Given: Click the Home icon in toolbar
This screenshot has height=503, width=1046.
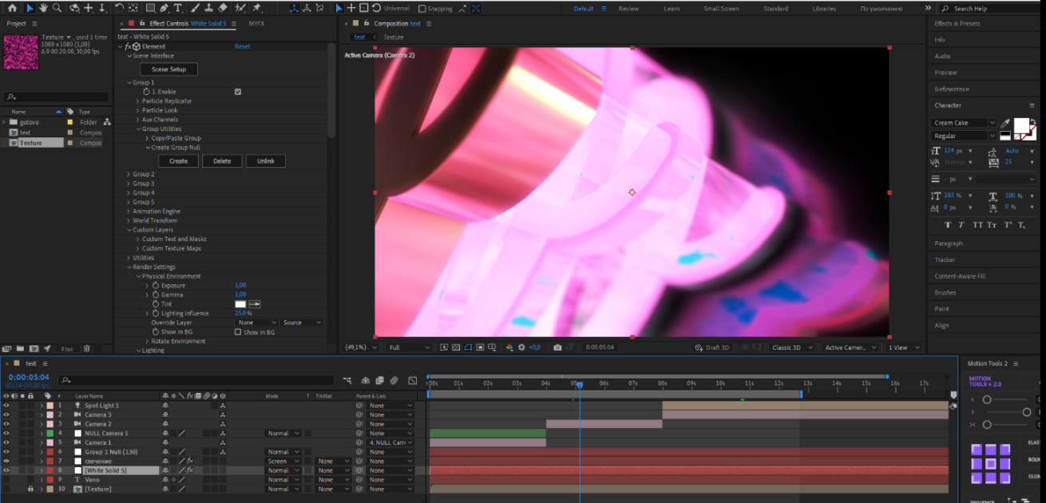Looking at the screenshot, I should pyautogui.click(x=12, y=8).
